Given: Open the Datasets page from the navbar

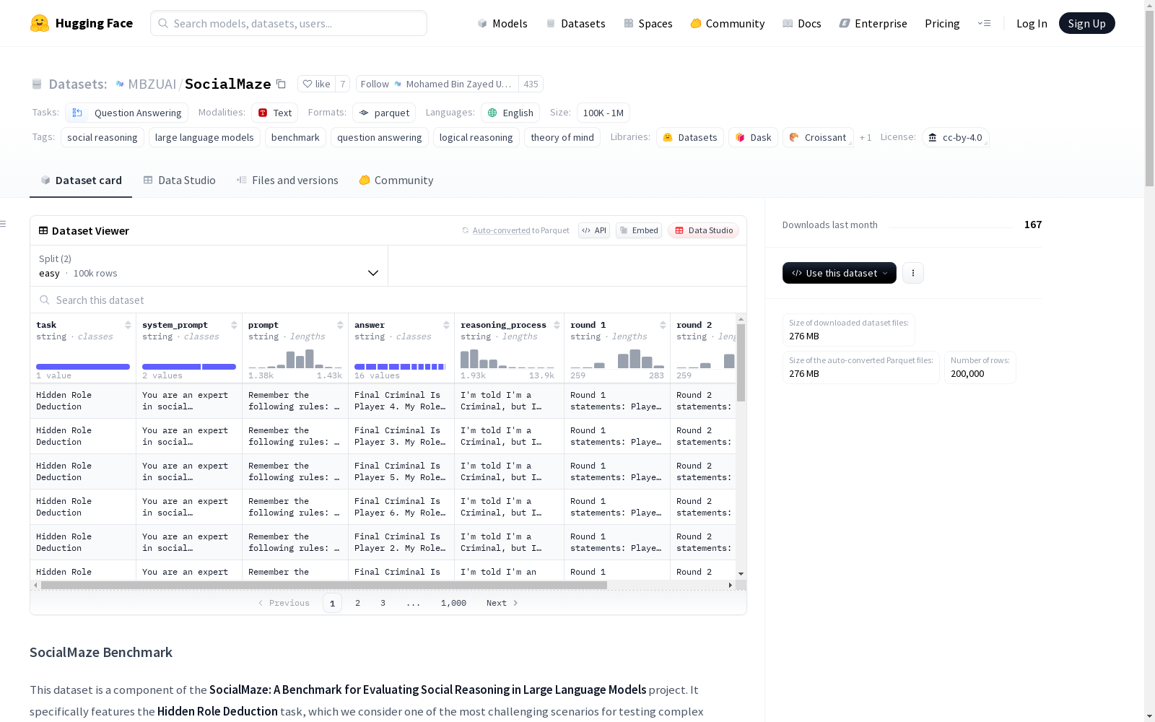Looking at the screenshot, I should pos(575,23).
